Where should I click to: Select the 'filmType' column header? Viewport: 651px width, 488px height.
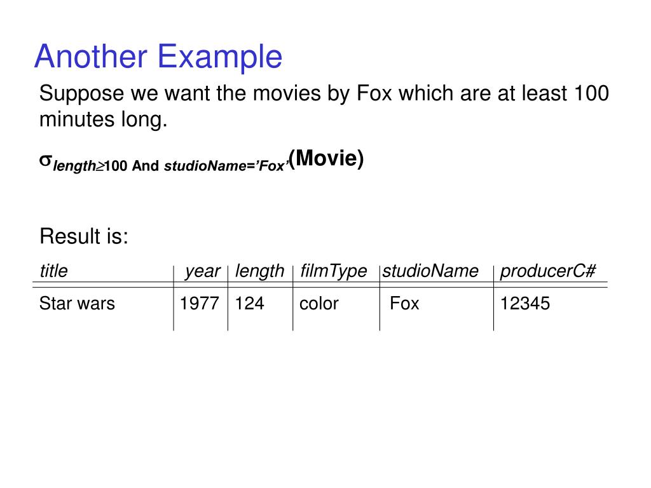(333, 272)
